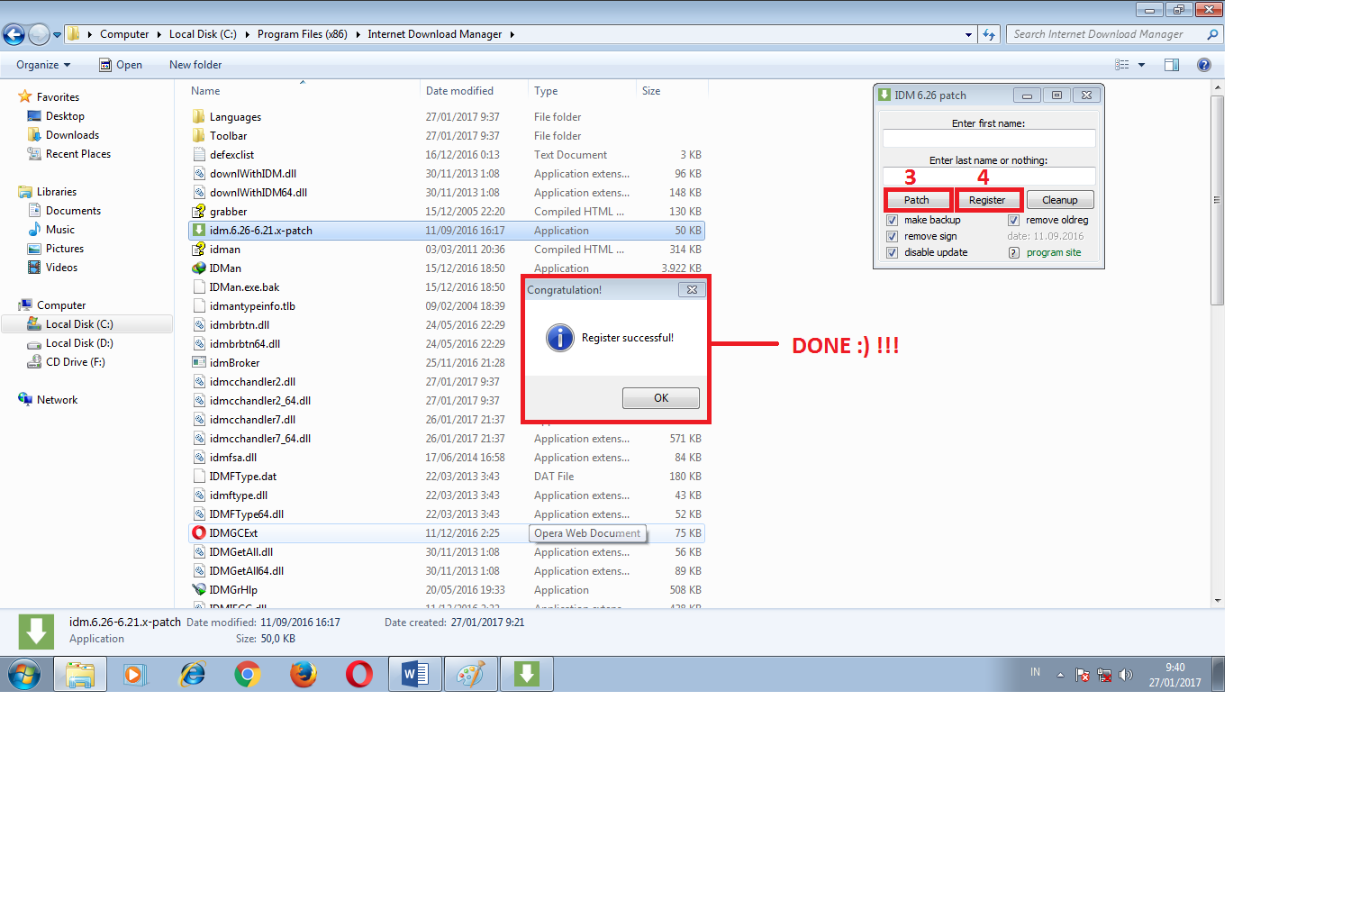Launch Opera from the taskbar
Screen dimensions: 1351x900
359,674
